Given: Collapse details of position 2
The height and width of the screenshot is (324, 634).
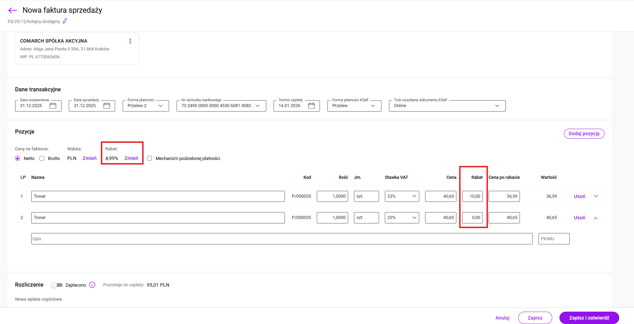Looking at the screenshot, I should 596,218.
